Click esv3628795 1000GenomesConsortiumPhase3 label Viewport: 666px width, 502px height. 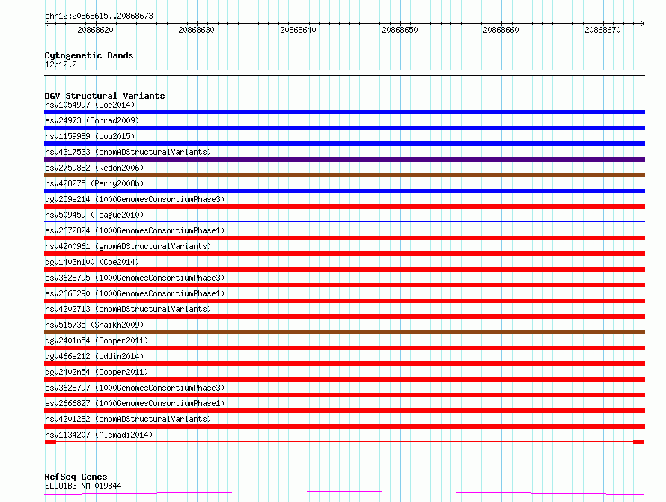point(135,278)
